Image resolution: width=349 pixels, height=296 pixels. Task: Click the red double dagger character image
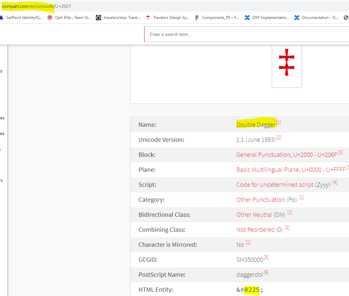(286, 65)
